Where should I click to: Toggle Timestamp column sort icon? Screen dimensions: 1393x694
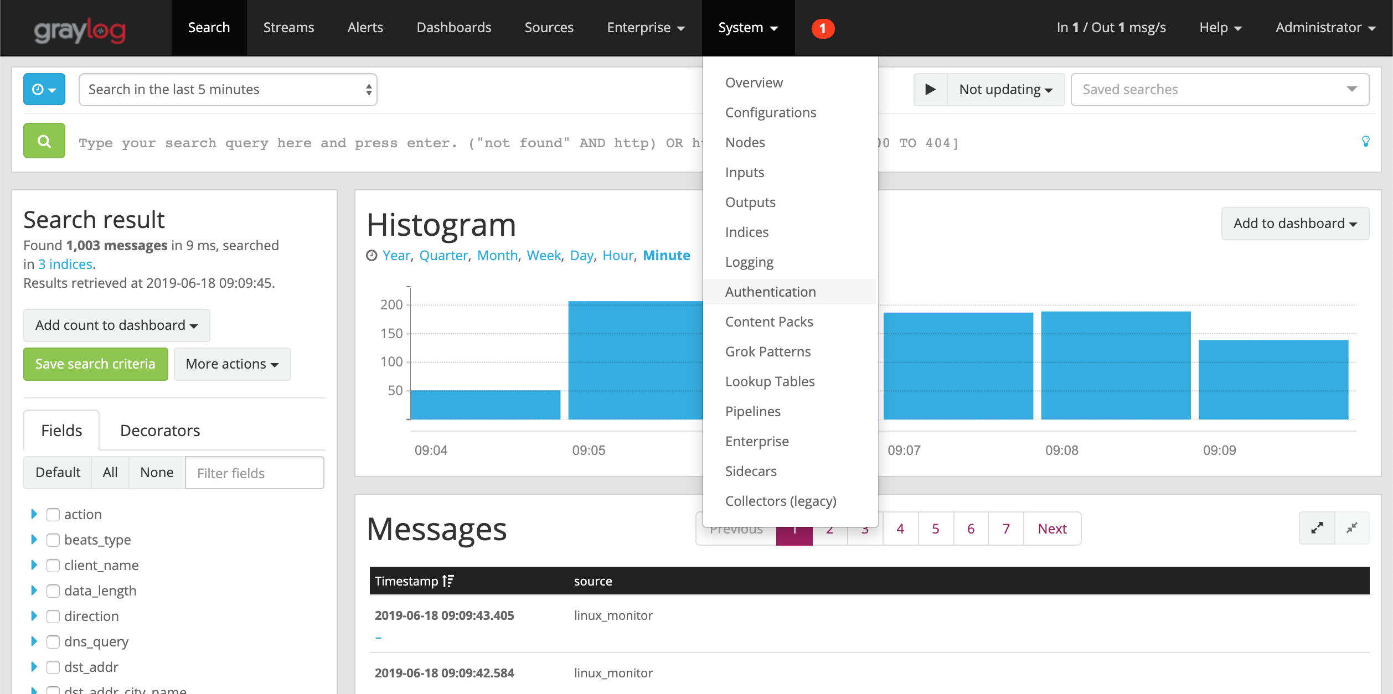[x=448, y=581]
